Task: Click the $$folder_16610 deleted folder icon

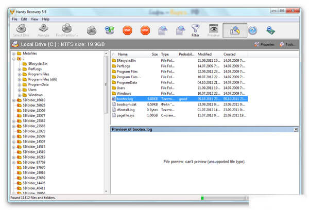Action: point(19,100)
